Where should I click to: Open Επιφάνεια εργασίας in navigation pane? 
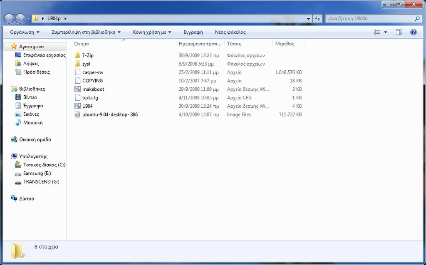pos(44,55)
